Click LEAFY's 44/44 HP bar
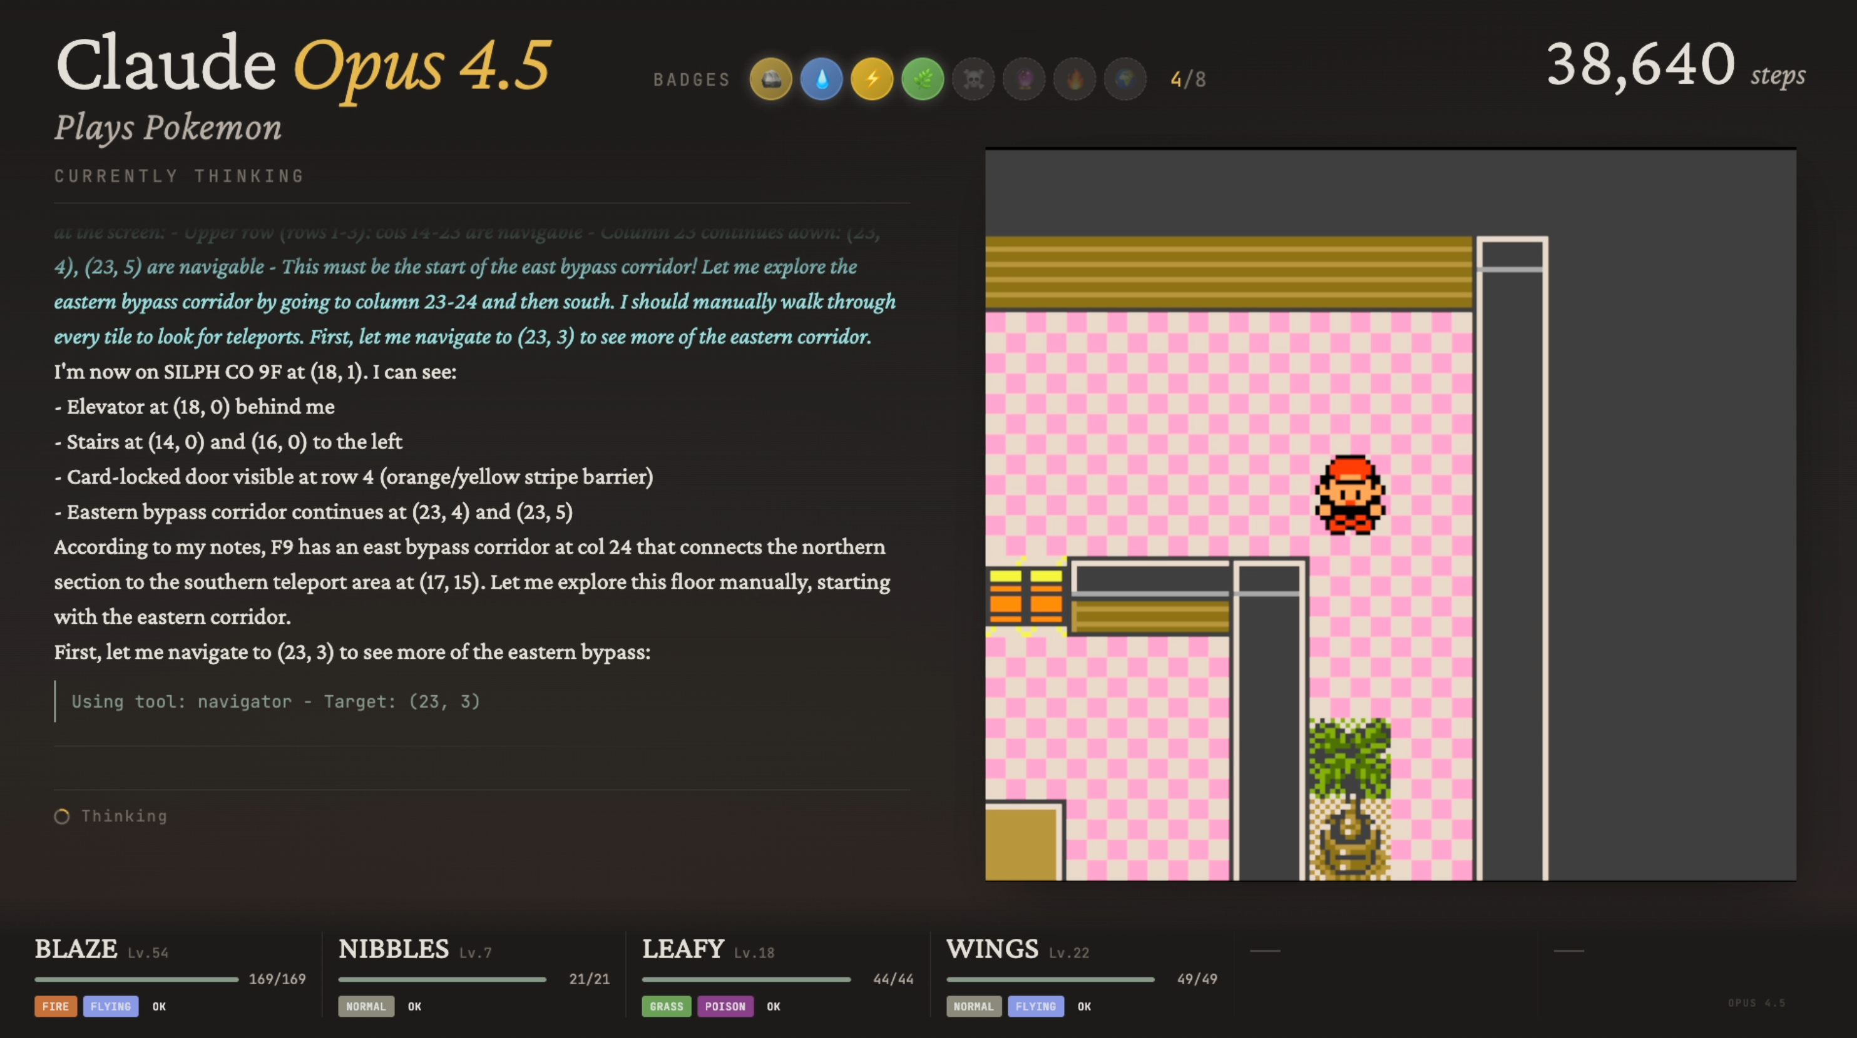1857x1038 pixels. 746,979
